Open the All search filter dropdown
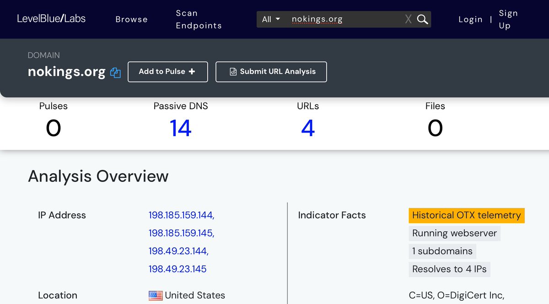Screen dimensions: 549x304 271,19
